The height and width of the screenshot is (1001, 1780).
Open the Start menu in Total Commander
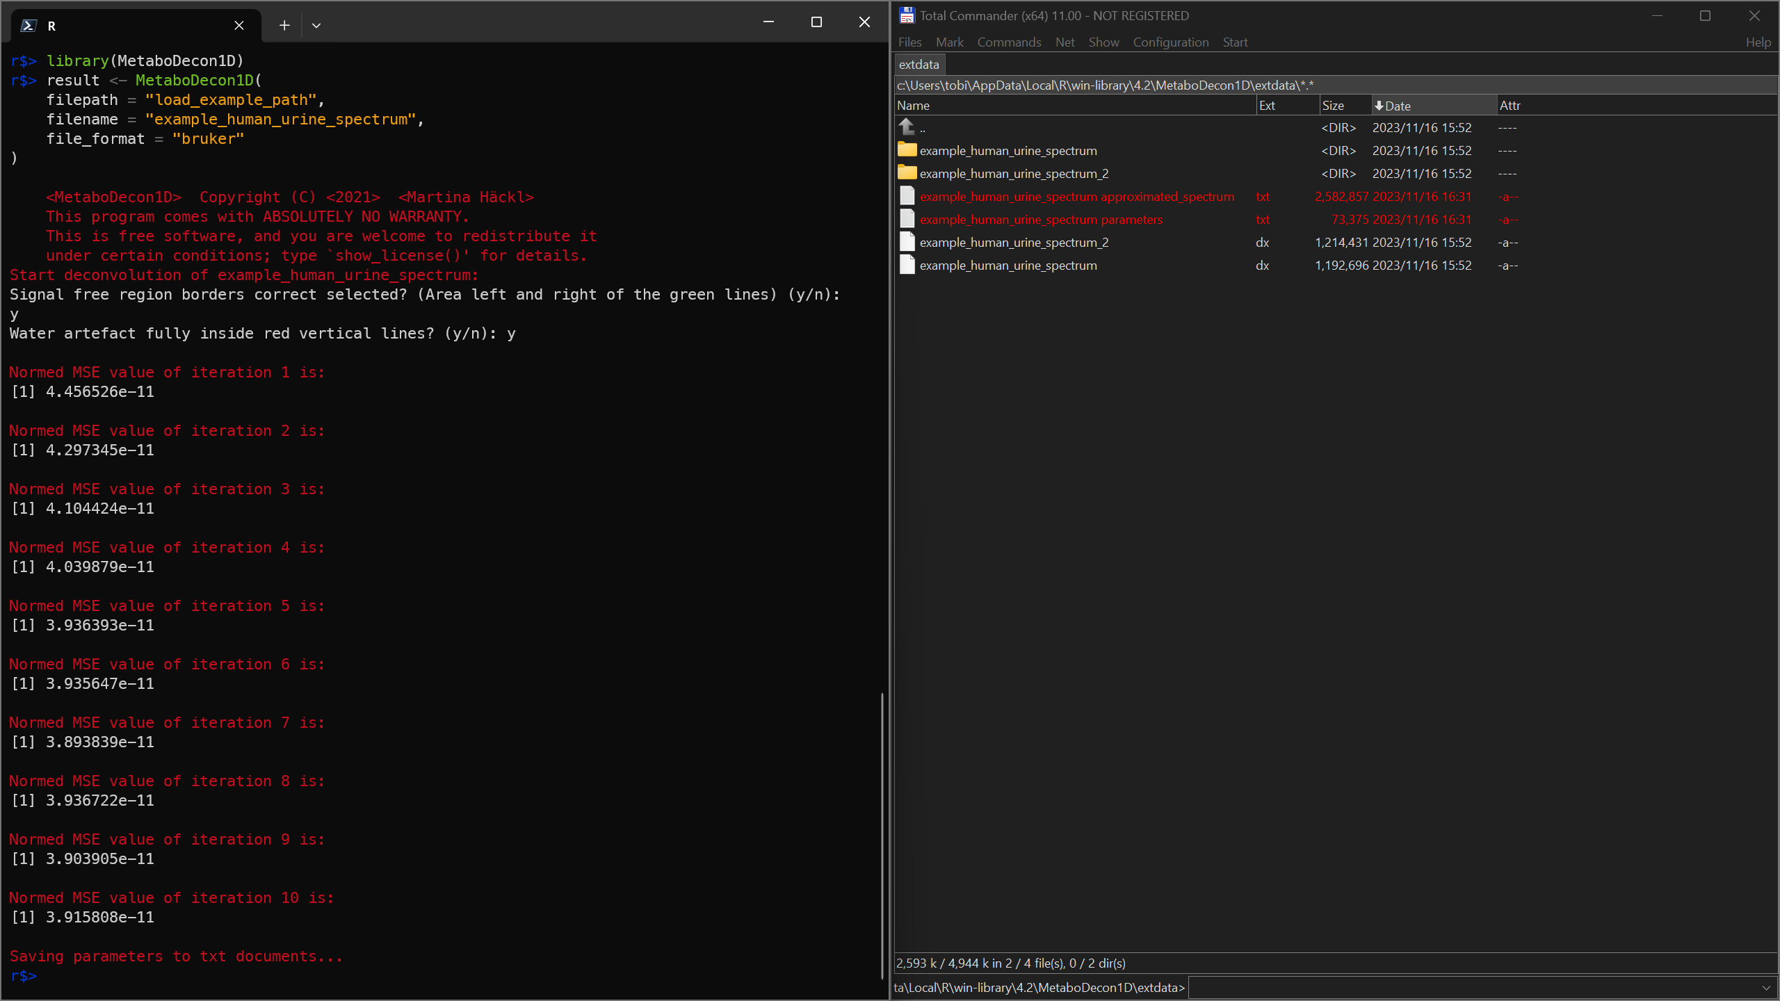[x=1236, y=42]
